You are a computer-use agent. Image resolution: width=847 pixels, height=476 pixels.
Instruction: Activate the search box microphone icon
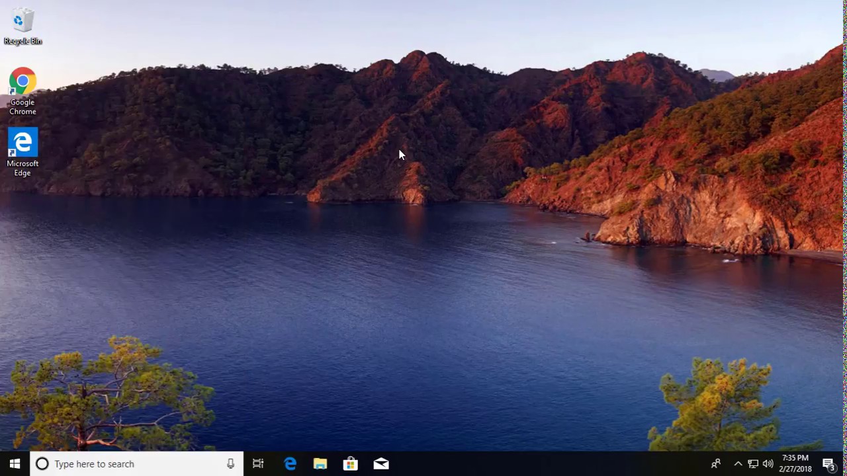pyautogui.click(x=230, y=464)
